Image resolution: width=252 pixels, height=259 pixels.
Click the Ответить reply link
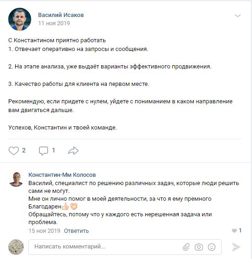[77, 231]
